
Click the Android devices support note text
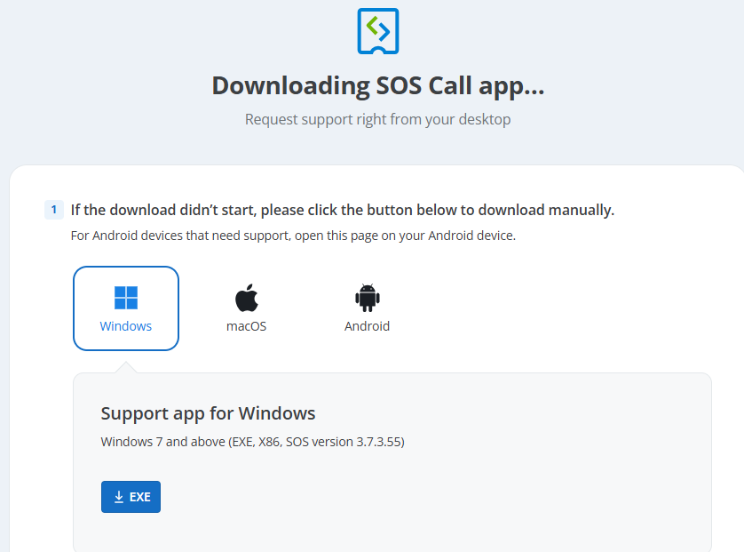coord(293,236)
